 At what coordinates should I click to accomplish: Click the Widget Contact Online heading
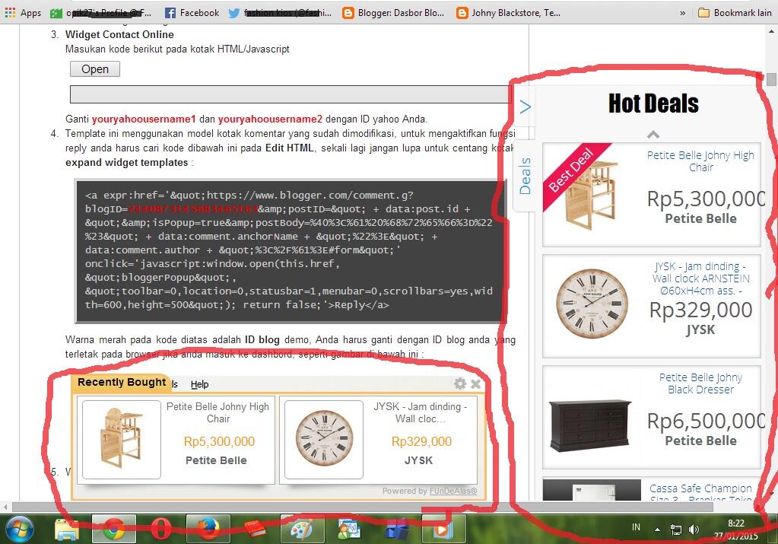pyautogui.click(x=119, y=35)
